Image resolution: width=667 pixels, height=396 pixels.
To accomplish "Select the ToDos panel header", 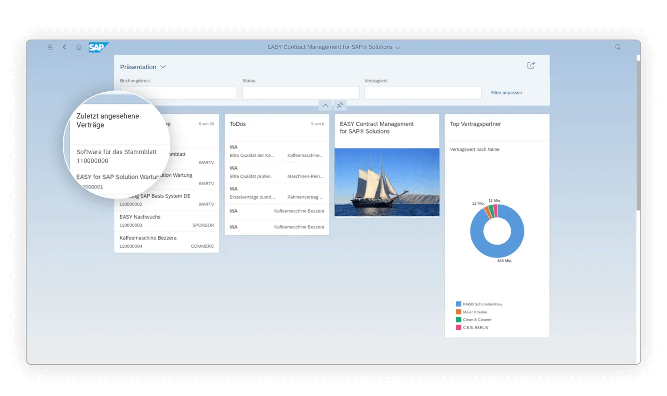I will [x=238, y=124].
